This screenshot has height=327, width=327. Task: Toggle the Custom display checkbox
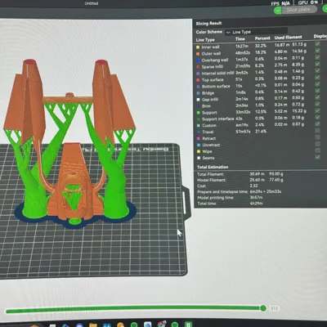click(x=318, y=124)
